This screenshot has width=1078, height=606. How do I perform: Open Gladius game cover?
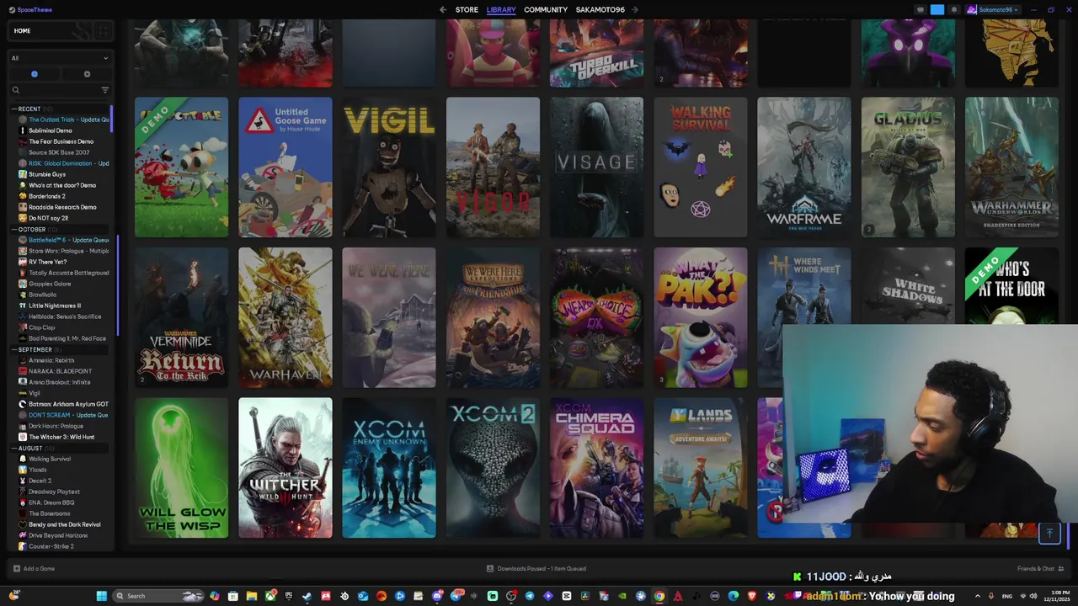coord(908,167)
